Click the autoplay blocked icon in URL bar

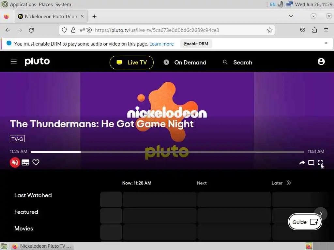[89, 30]
